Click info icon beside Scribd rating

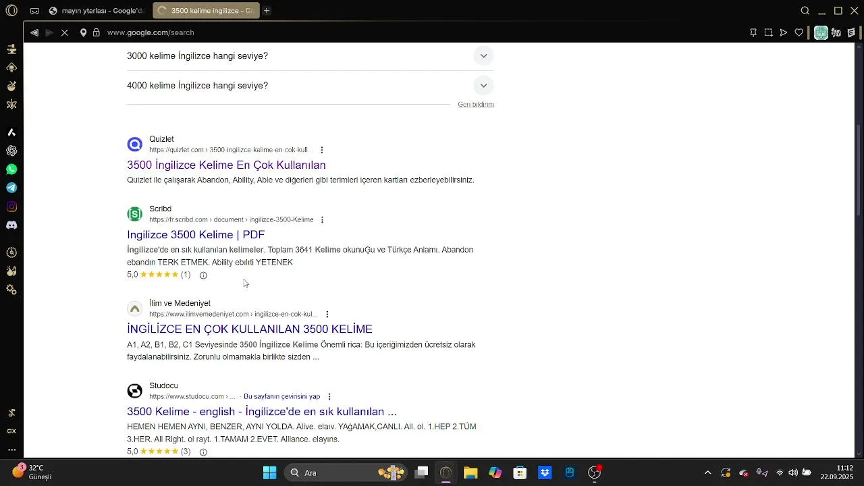pos(203,275)
